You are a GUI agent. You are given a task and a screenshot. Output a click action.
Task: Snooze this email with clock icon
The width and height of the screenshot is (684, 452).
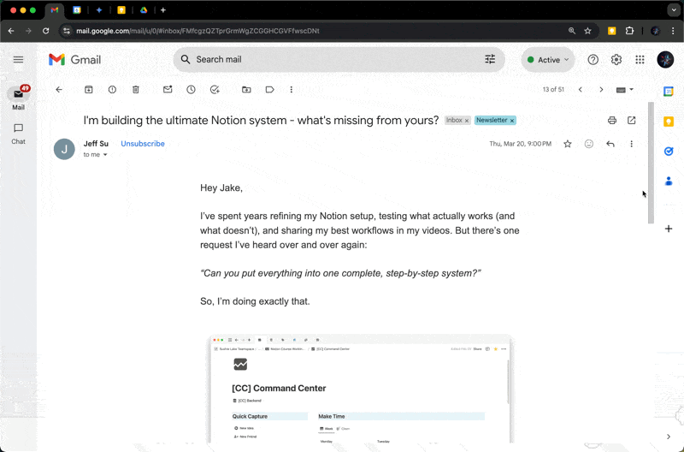(x=191, y=90)
